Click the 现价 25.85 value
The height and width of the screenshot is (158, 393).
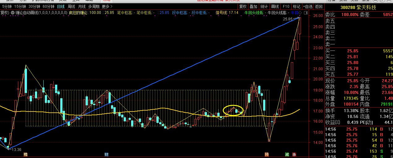pos(352,81)
